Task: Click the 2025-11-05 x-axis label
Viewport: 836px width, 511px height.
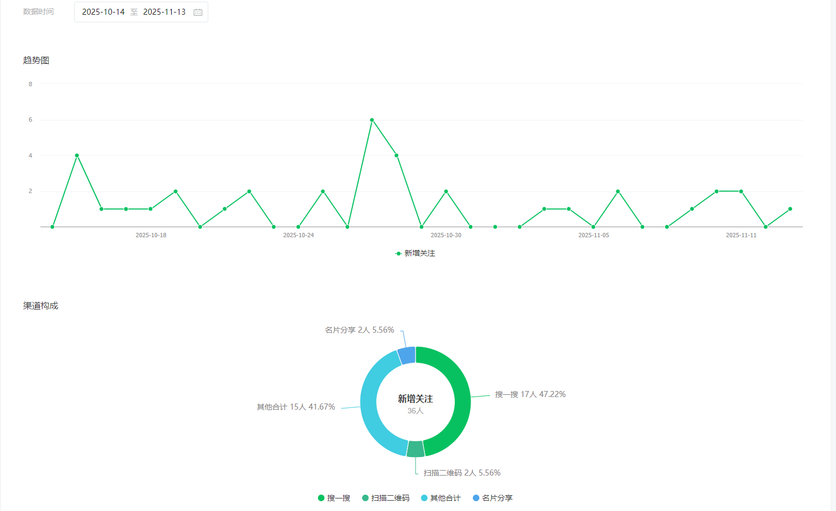Action: point(593,235)
